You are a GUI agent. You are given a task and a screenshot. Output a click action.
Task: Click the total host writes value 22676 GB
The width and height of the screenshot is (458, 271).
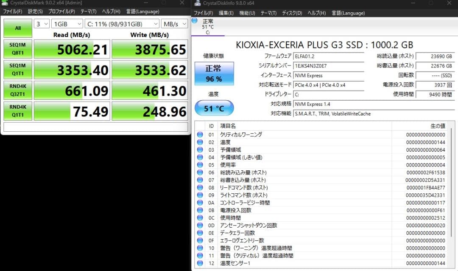coord(435,66)
